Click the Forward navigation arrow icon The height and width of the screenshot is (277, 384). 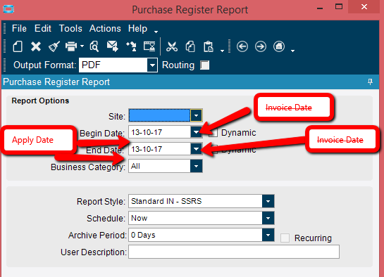[261, 46]
